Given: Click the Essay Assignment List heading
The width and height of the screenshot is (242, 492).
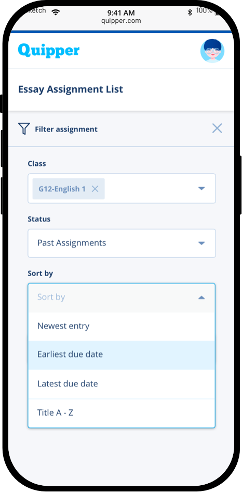Looking at the screenshot, I should pyautogui.click(x=71, y=89).
